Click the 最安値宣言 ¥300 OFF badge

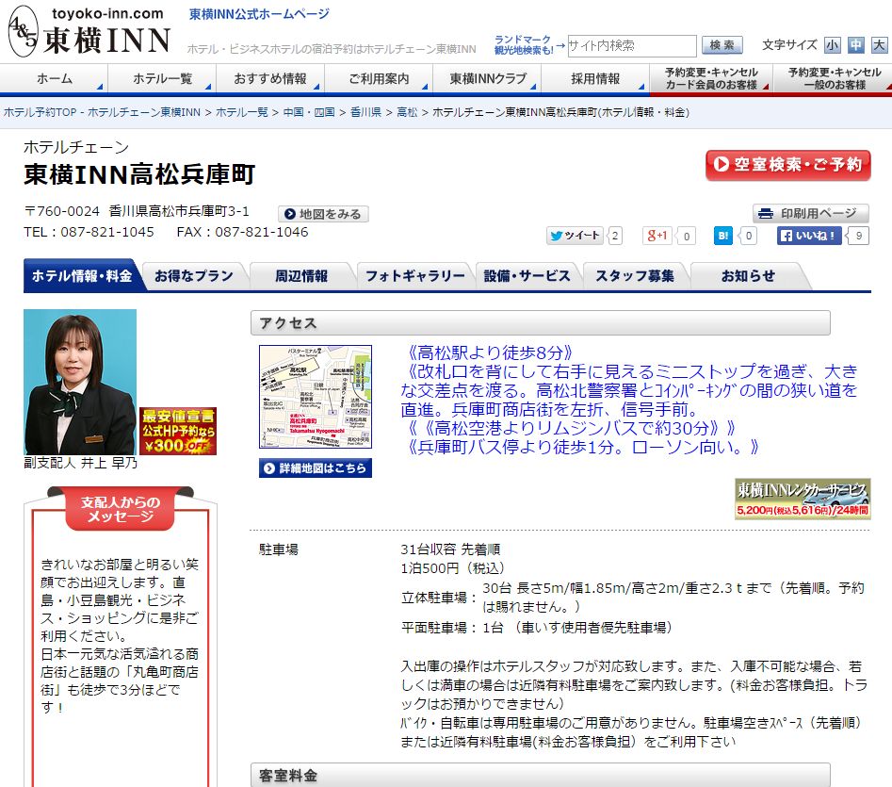[x=178, y=432]
